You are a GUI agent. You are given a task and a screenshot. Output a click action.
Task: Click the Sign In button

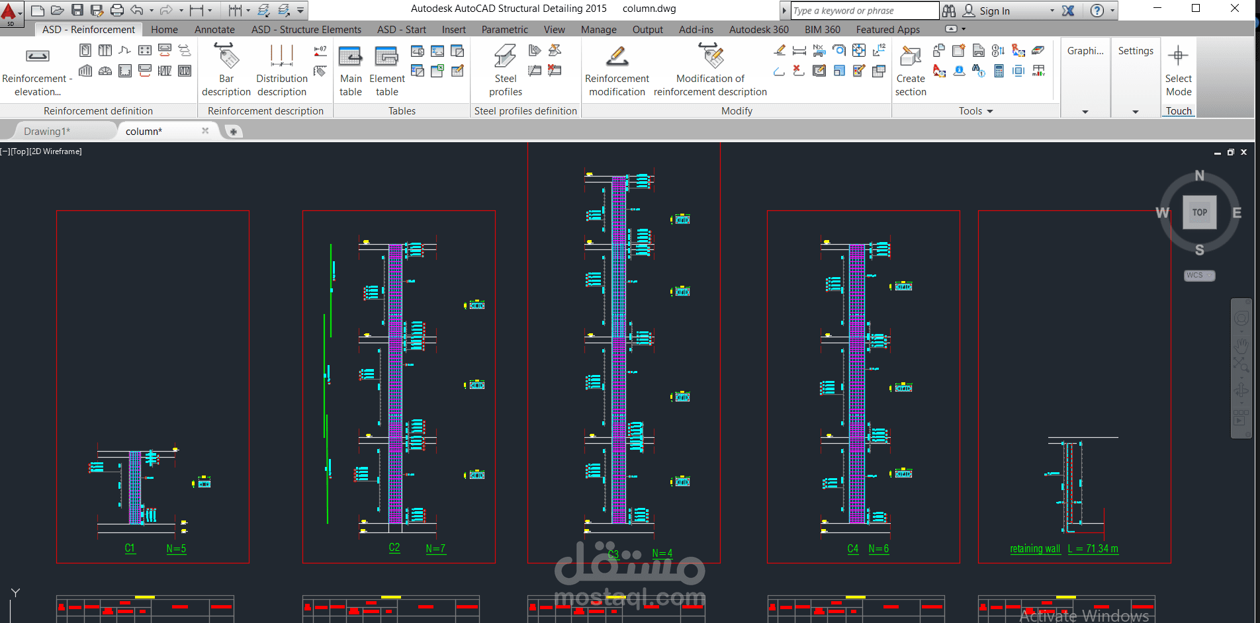995,10
